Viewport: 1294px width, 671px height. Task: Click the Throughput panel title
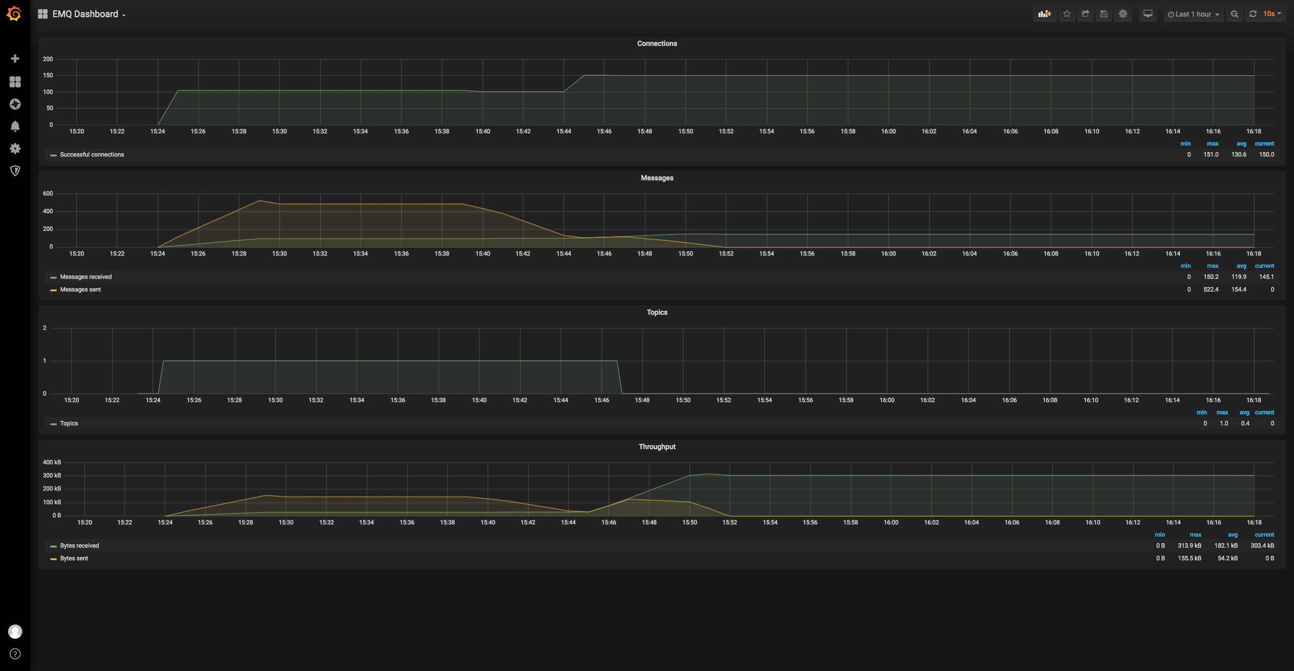click(657, 446)
